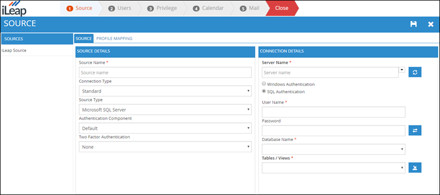This screenshot has height=195, width=440.
Task: Open the Connection Type dropdown
Action: (165, 91)
